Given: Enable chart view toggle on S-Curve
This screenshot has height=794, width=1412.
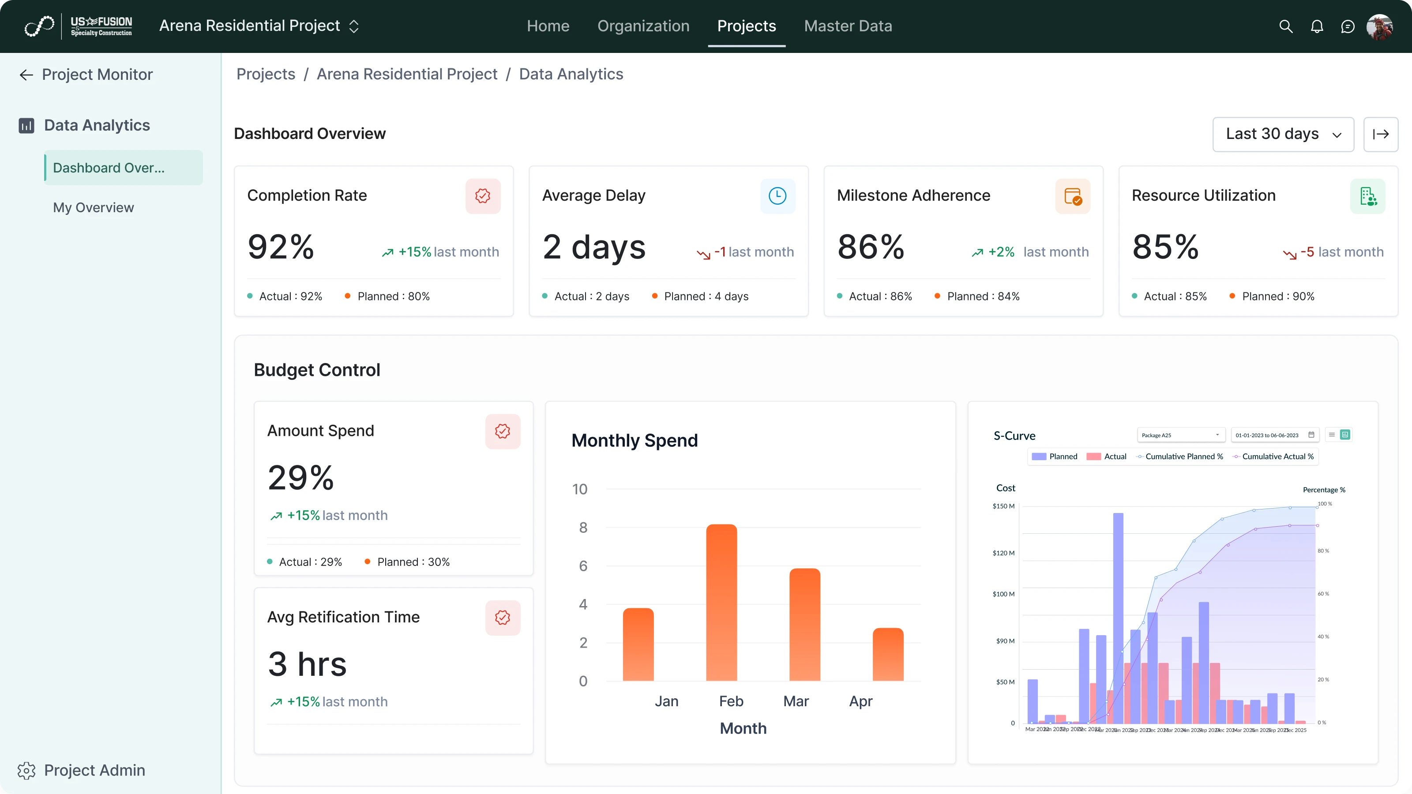Looking at the screenshot, I should click(1344, 434).
